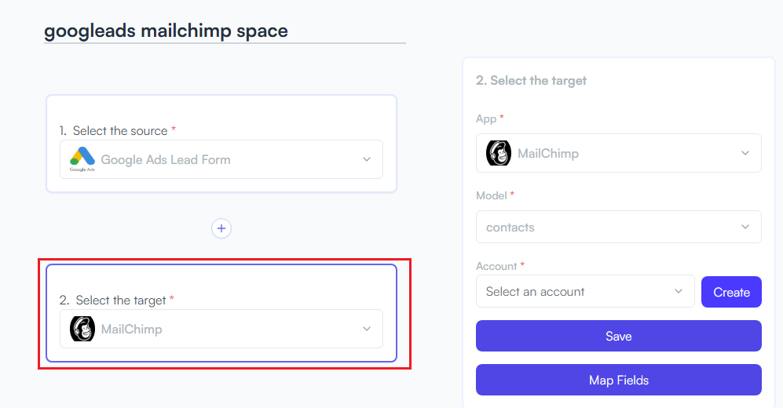Image resolution: width=783 pixels, height=408 pixels.
Task: Click the chevron arrow in the Model field
Action: (745, 227)
